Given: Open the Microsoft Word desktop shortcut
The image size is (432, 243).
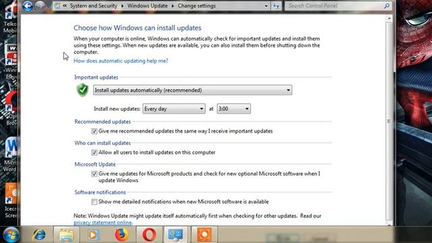Looking at the screenshot, I should [11, 155].
